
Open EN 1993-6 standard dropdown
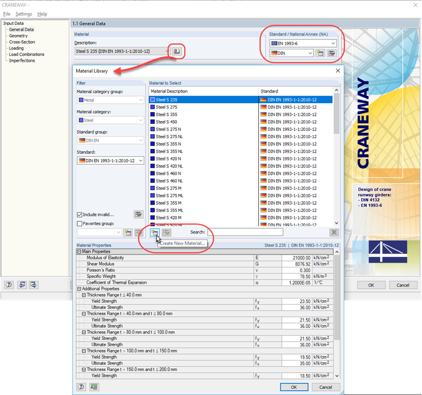pyautogui.click(x=303, y=43)
